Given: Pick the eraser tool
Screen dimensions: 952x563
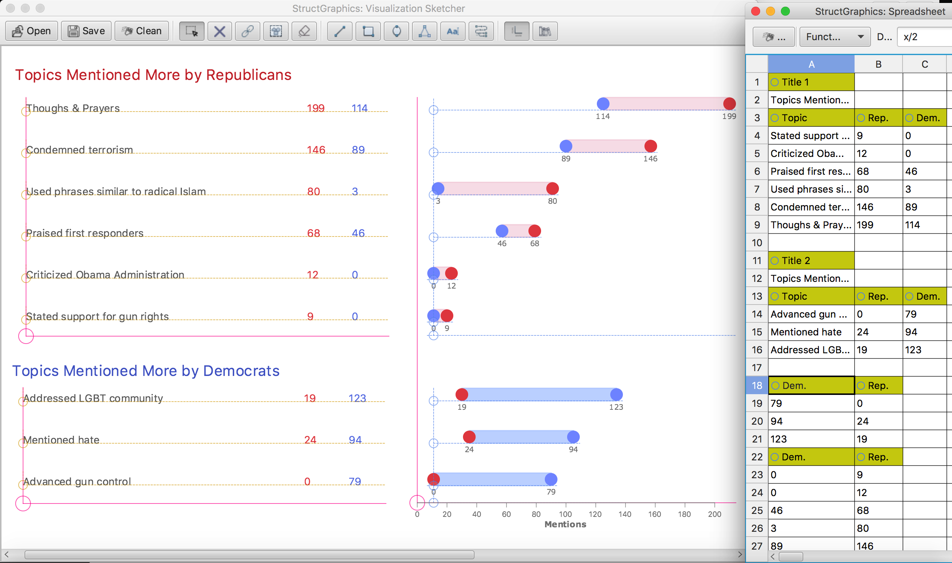Looking at the screenshot, I should click(x=304, y=31).
